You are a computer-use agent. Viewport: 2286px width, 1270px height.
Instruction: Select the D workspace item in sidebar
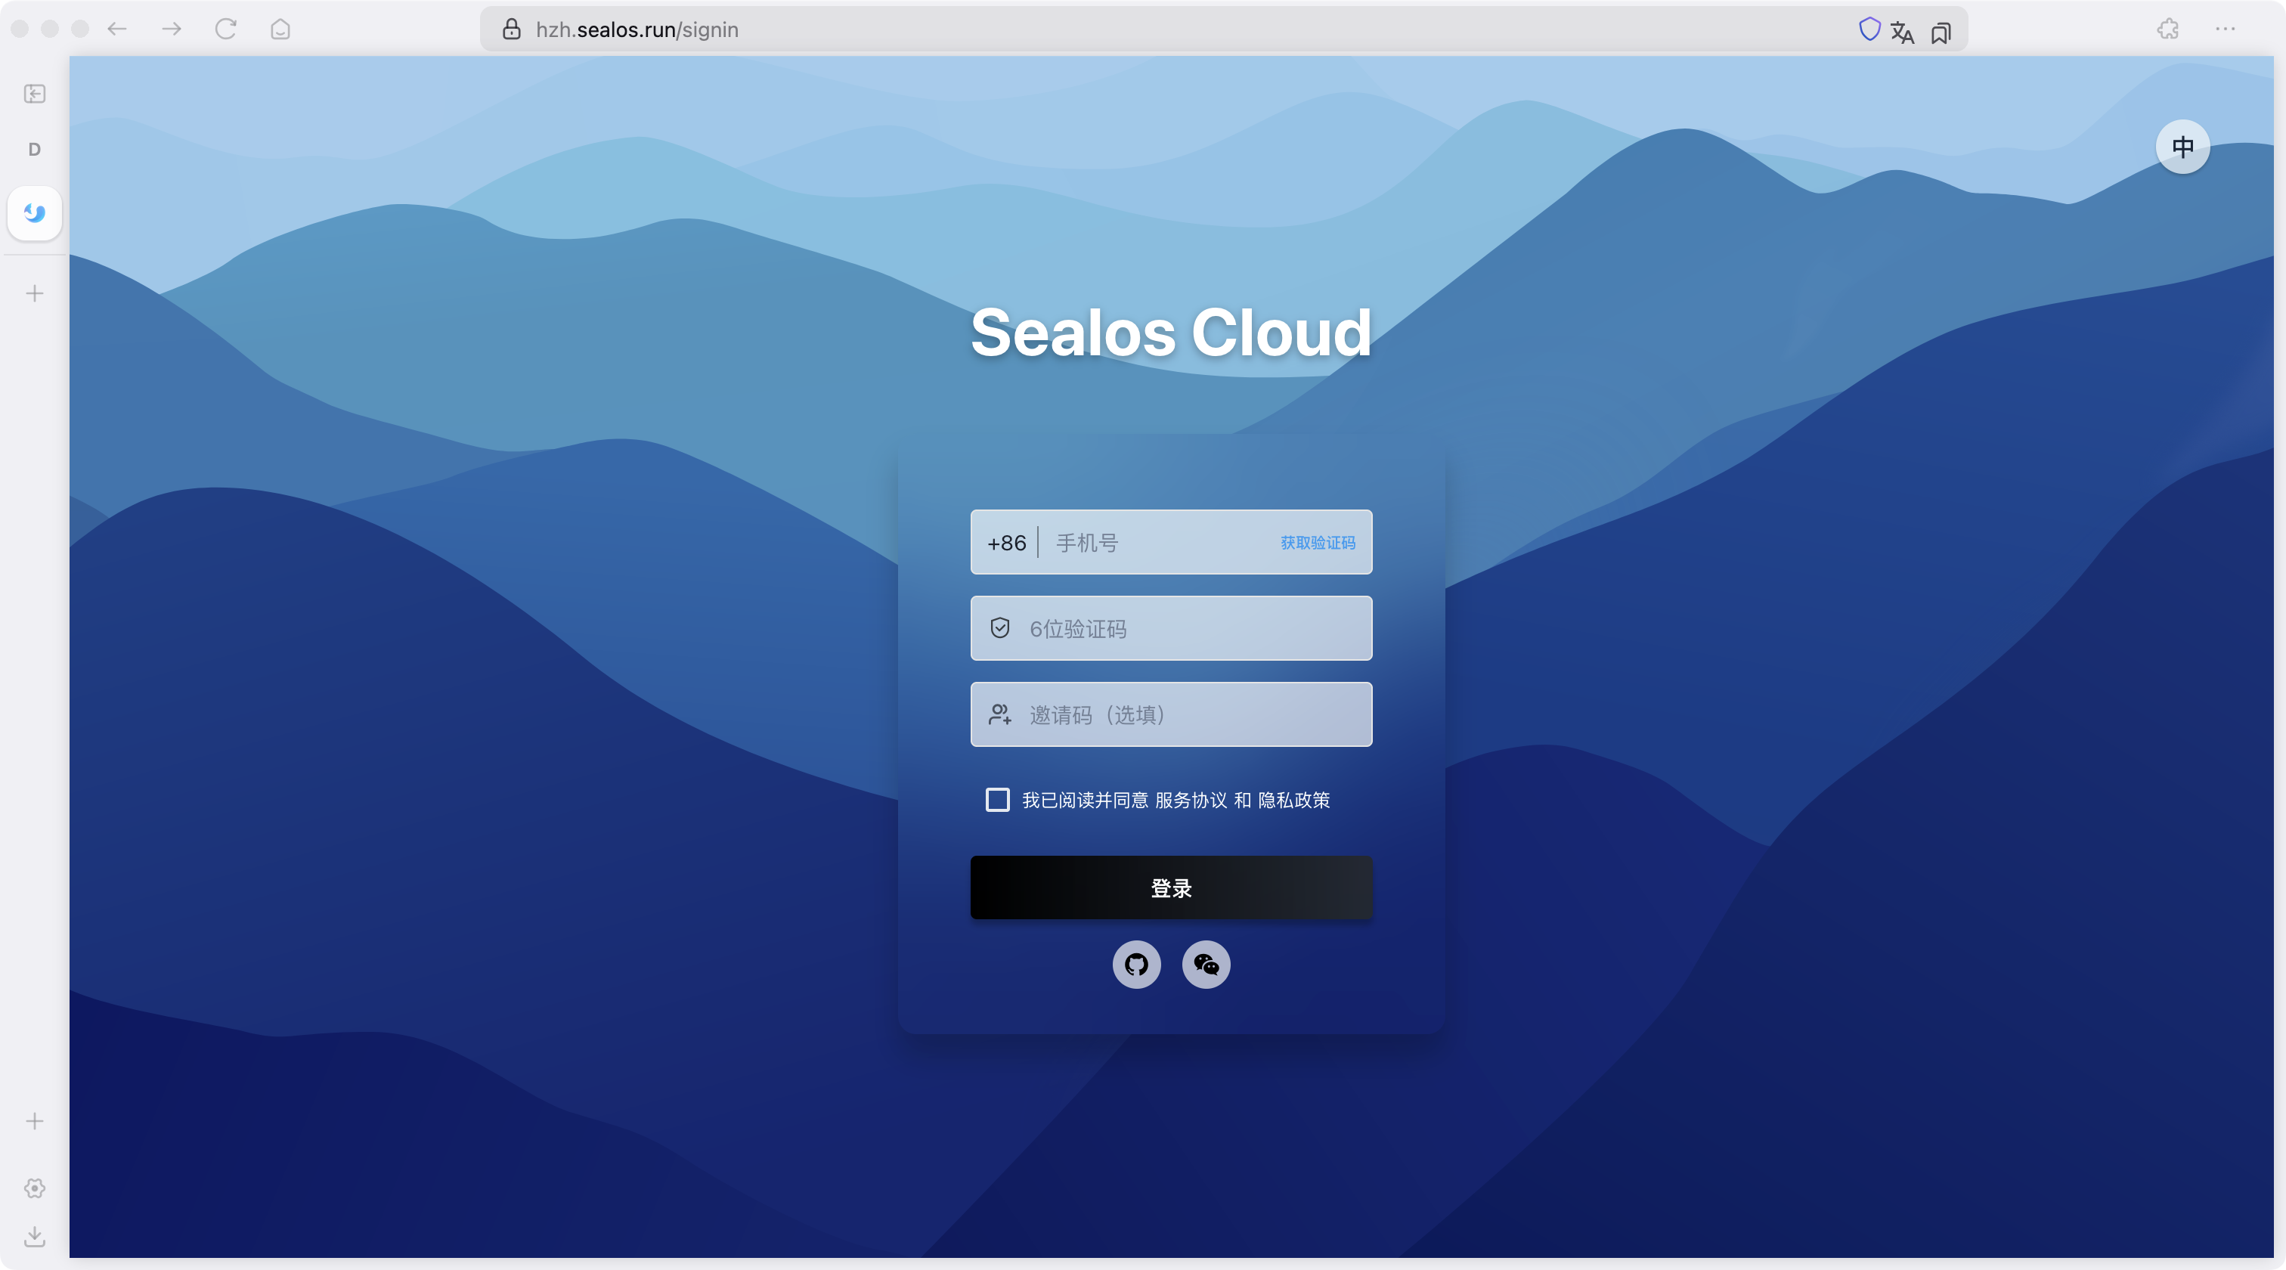35,149
